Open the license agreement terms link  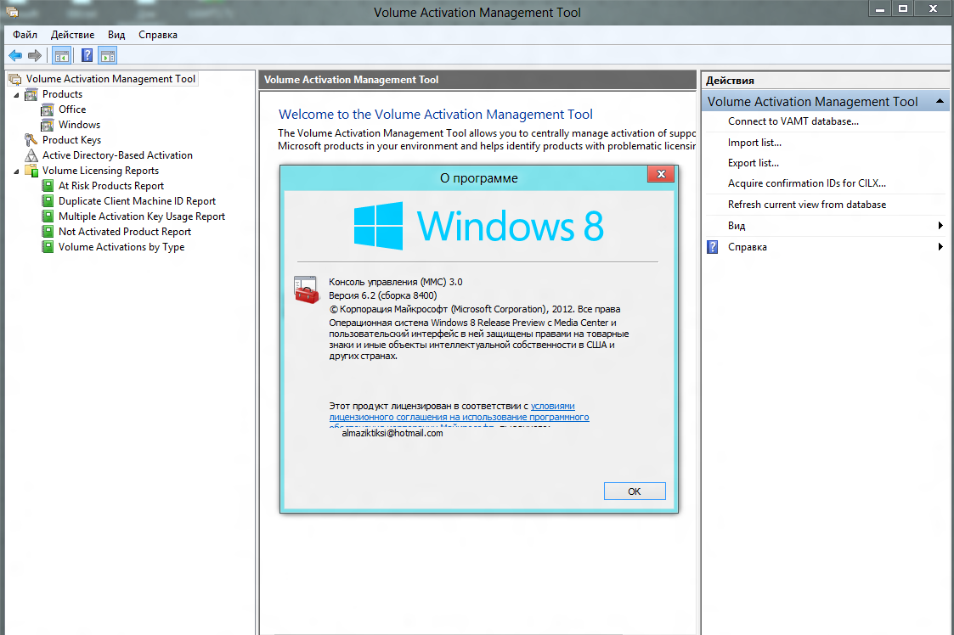tap(552, 407)
